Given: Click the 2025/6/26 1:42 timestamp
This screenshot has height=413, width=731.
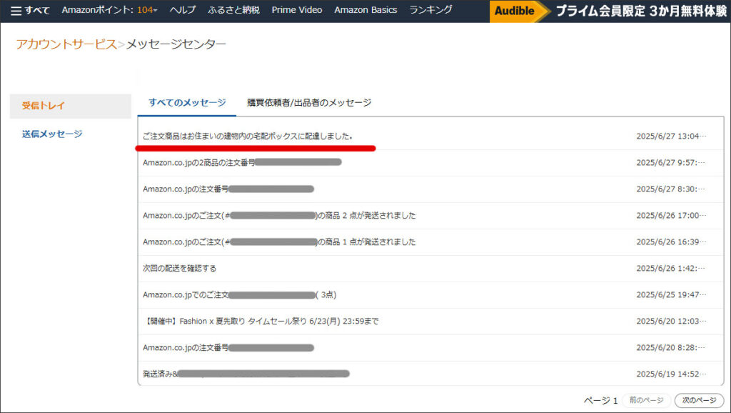Looking at the screenshot, I should click(671, 269).
